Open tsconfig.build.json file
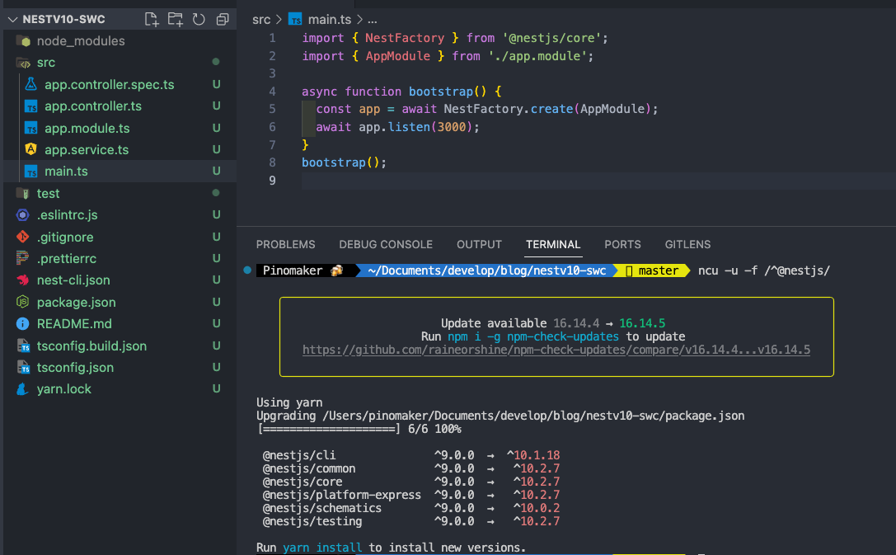The image size is (896, 555). (91, 346)
